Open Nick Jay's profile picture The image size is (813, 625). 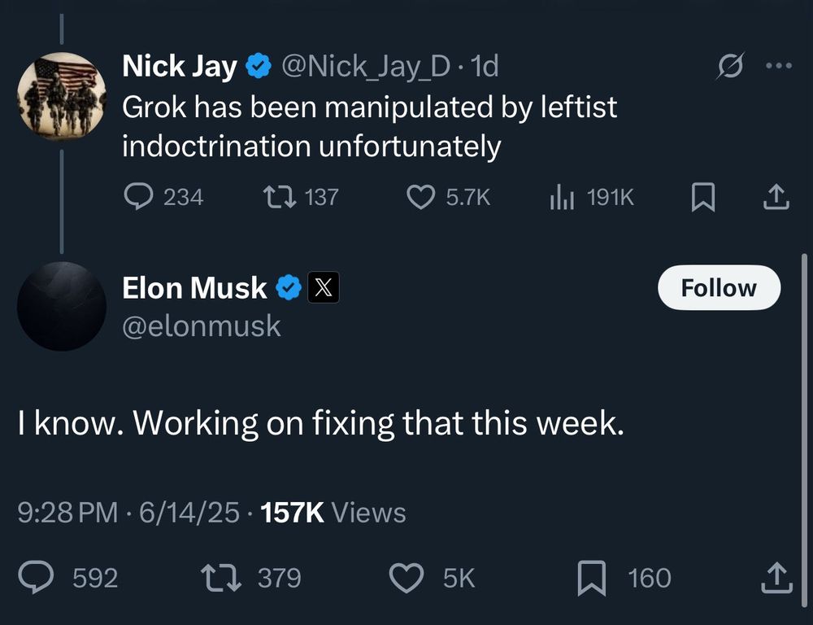pyautogui.click(x=62, y=97)
